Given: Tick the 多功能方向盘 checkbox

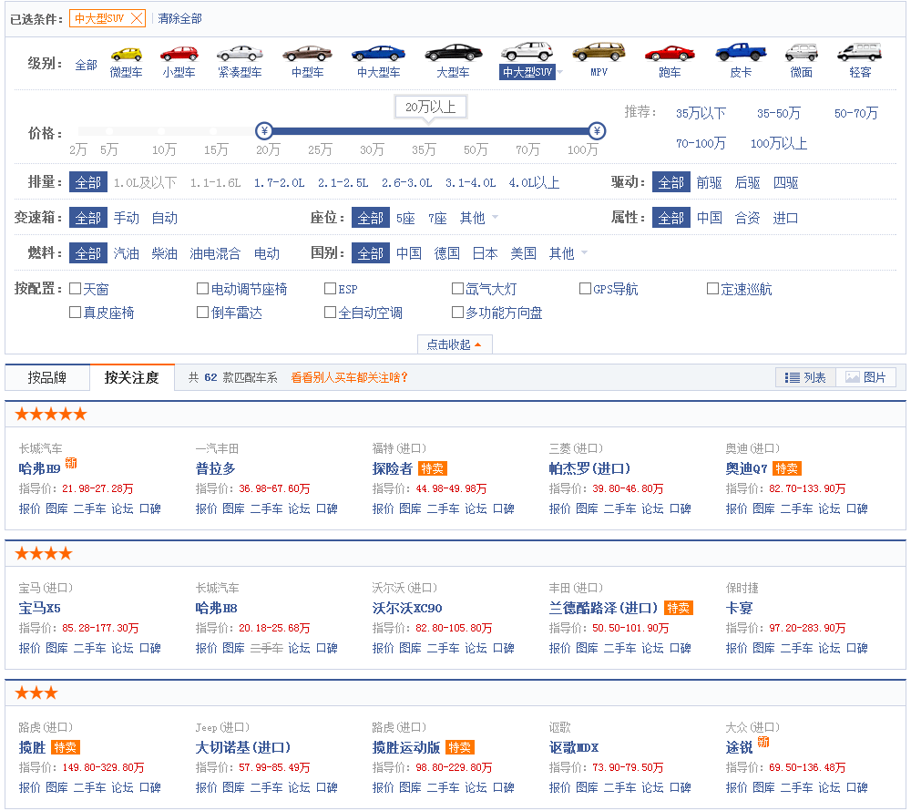Looking at the screenshot, I should tap(458, 312).
